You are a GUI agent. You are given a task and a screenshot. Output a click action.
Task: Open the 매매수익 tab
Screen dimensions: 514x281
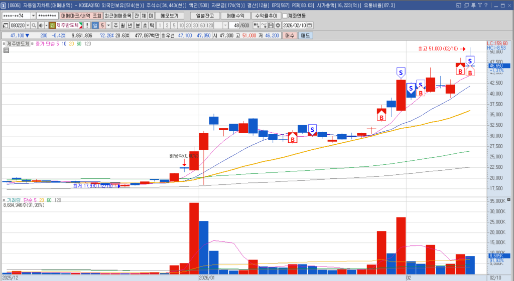click(234, 16)
